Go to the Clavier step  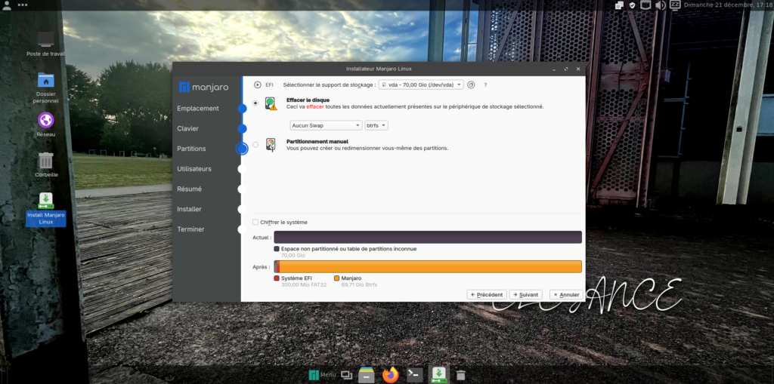pyautogui.click(x=188, y=129)
